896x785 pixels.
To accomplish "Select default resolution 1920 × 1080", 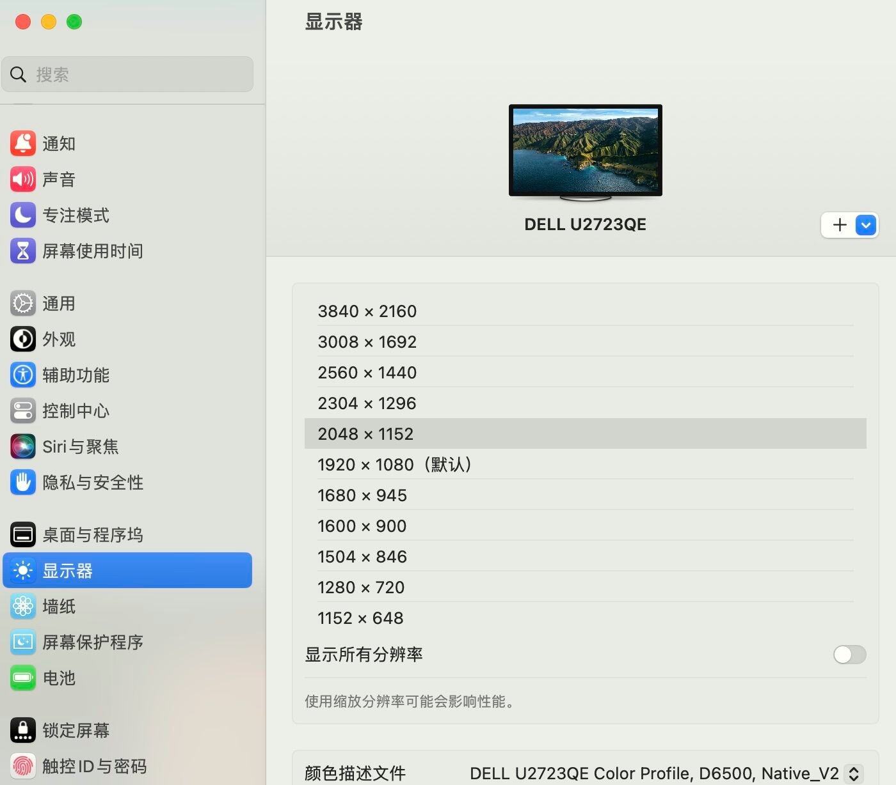I will point(586,464).
